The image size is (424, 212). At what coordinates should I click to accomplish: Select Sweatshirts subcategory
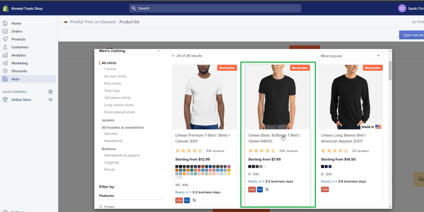click(113, 141)
